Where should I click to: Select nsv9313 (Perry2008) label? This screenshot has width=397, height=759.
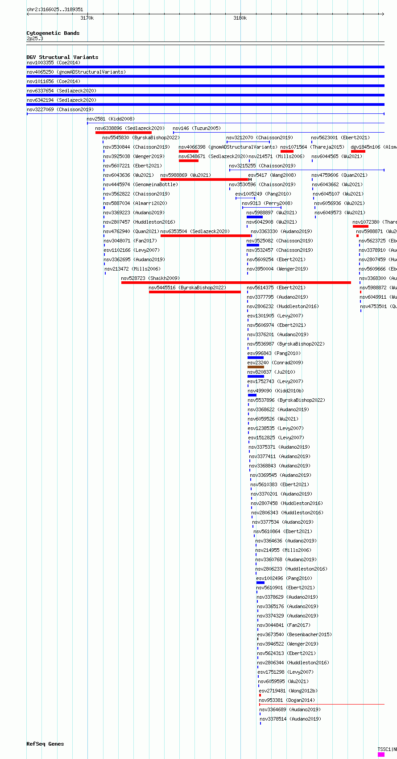pyautogui.click(x=268, y=203)
